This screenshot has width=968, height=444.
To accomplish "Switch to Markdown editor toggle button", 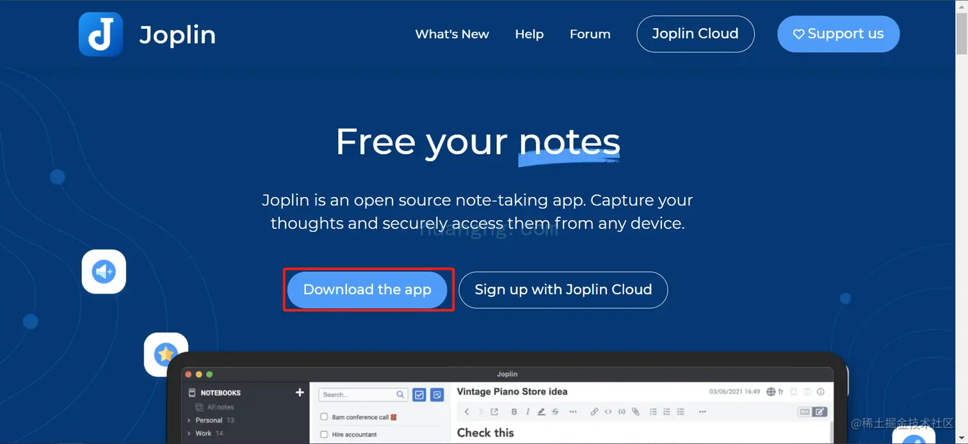I will click(805, 411).
